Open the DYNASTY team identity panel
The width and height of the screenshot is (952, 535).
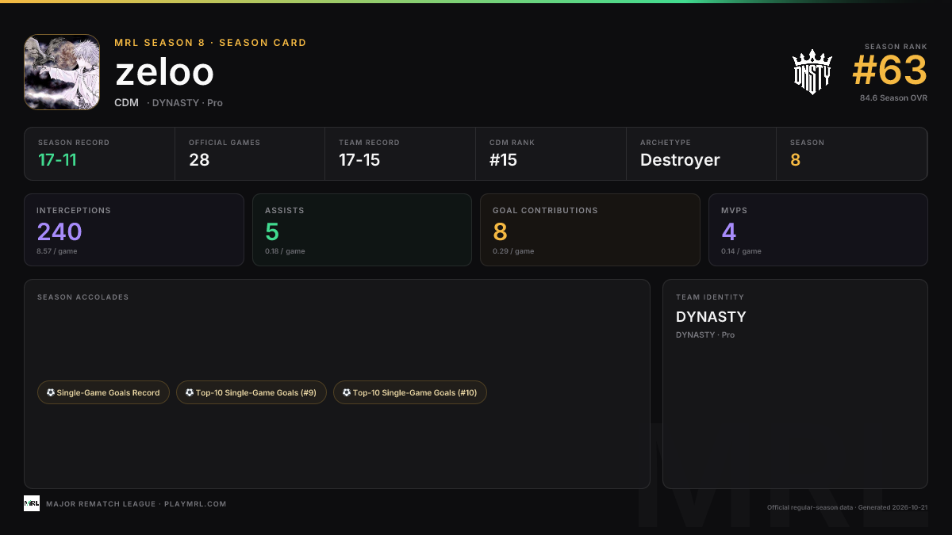tap(795, 384)
